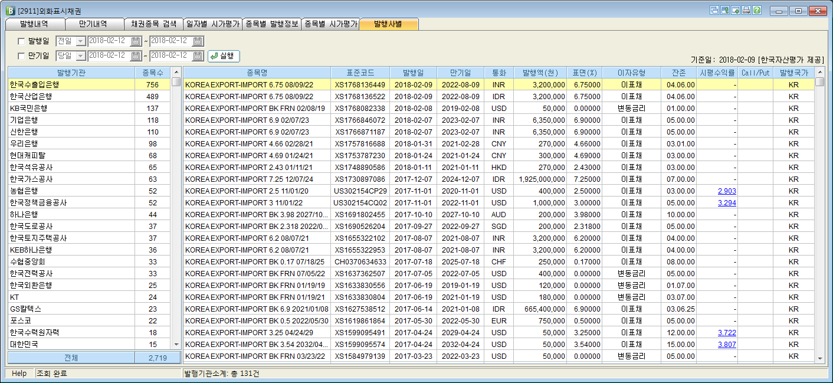833x383 pixels.
Task: Select the 발행사별 tab
Action: coord(389,24)
